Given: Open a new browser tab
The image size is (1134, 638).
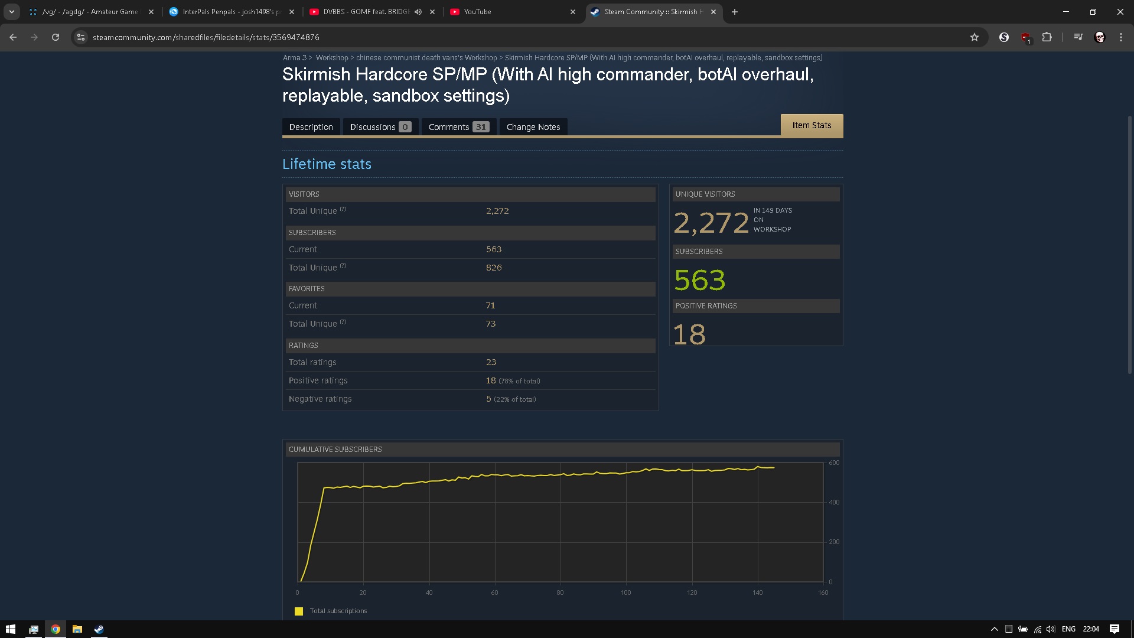Looking at the screenshot, I should [735, 12].
